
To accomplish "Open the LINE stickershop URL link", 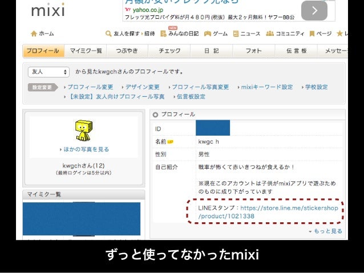I will click(x=268, y=212).
